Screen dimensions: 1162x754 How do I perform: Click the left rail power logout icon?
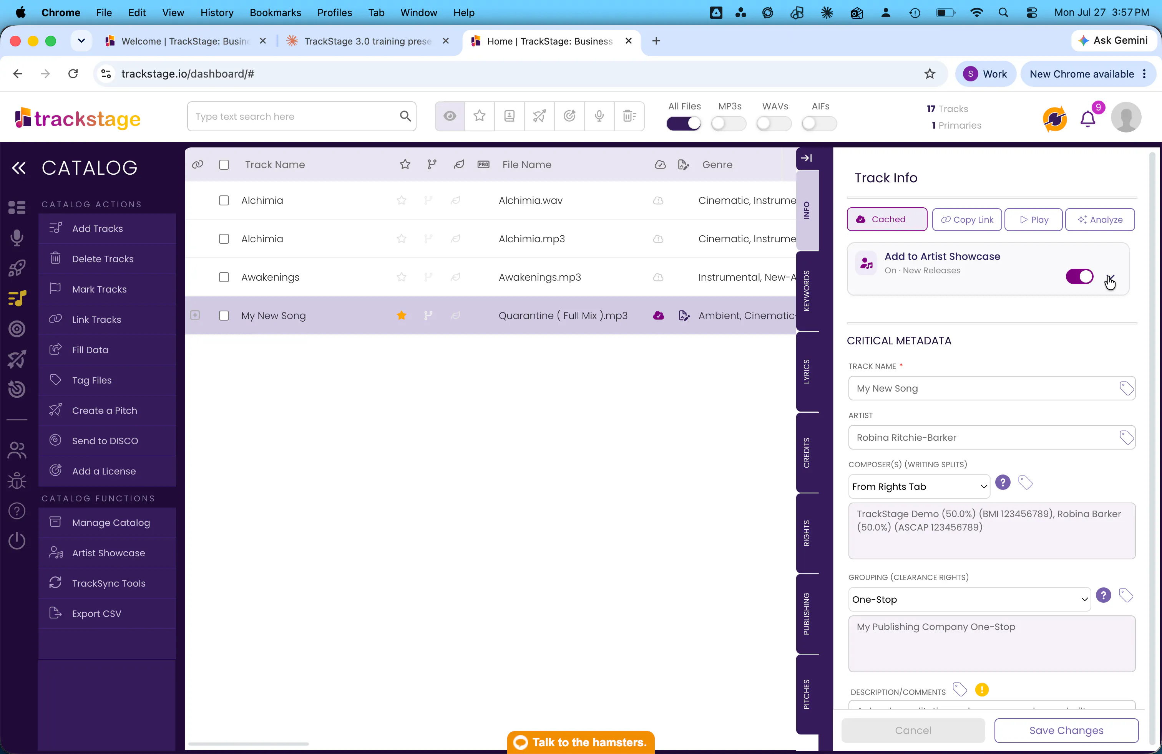click(17, 541)
